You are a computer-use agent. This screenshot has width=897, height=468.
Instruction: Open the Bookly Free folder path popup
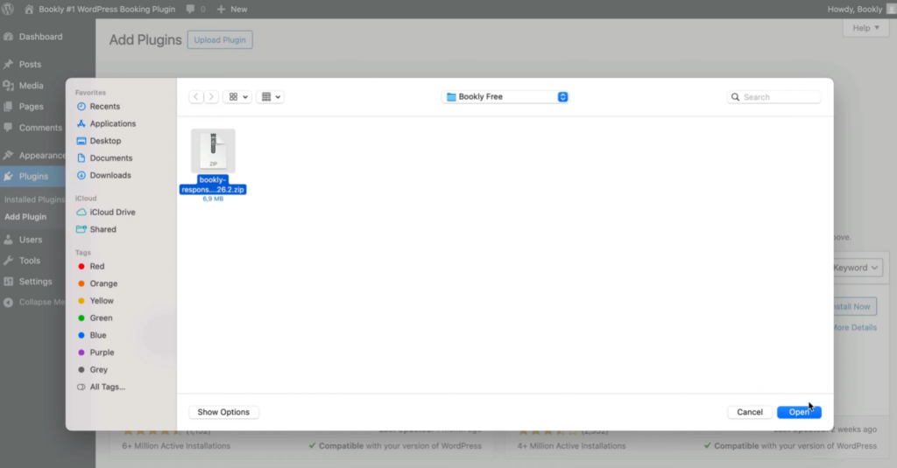coord(505,96)
